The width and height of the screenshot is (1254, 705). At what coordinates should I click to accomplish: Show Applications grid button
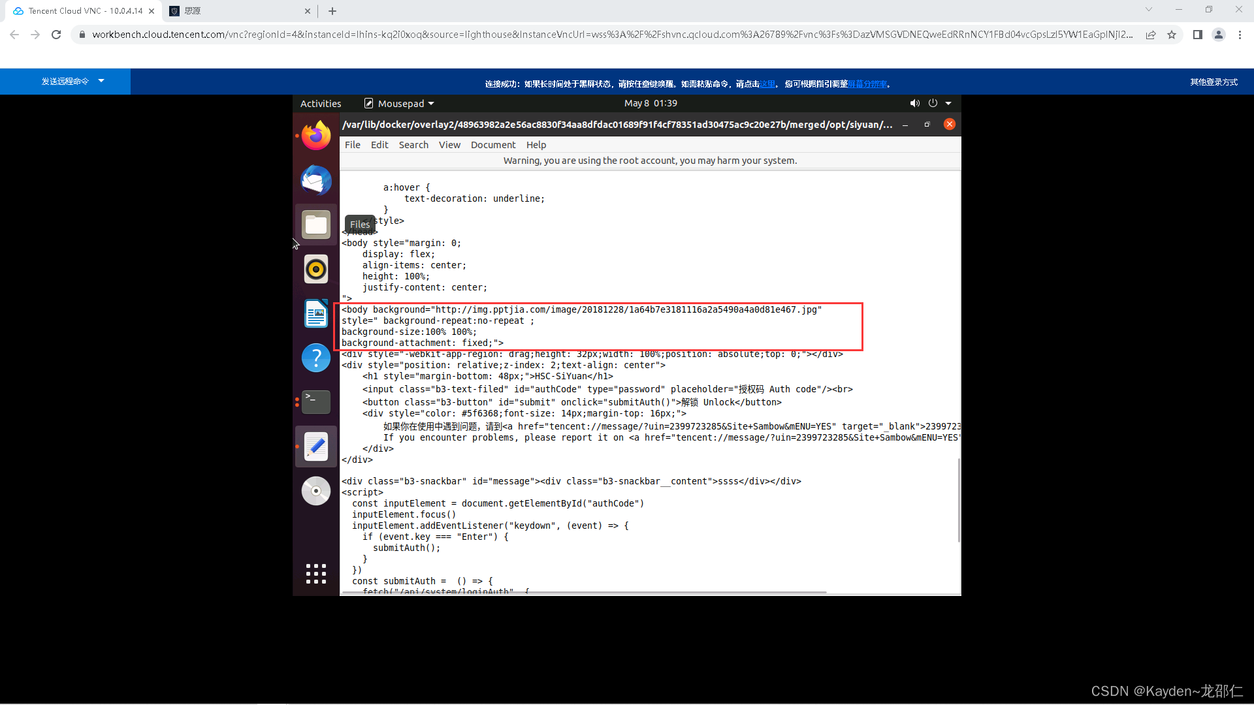316,574
